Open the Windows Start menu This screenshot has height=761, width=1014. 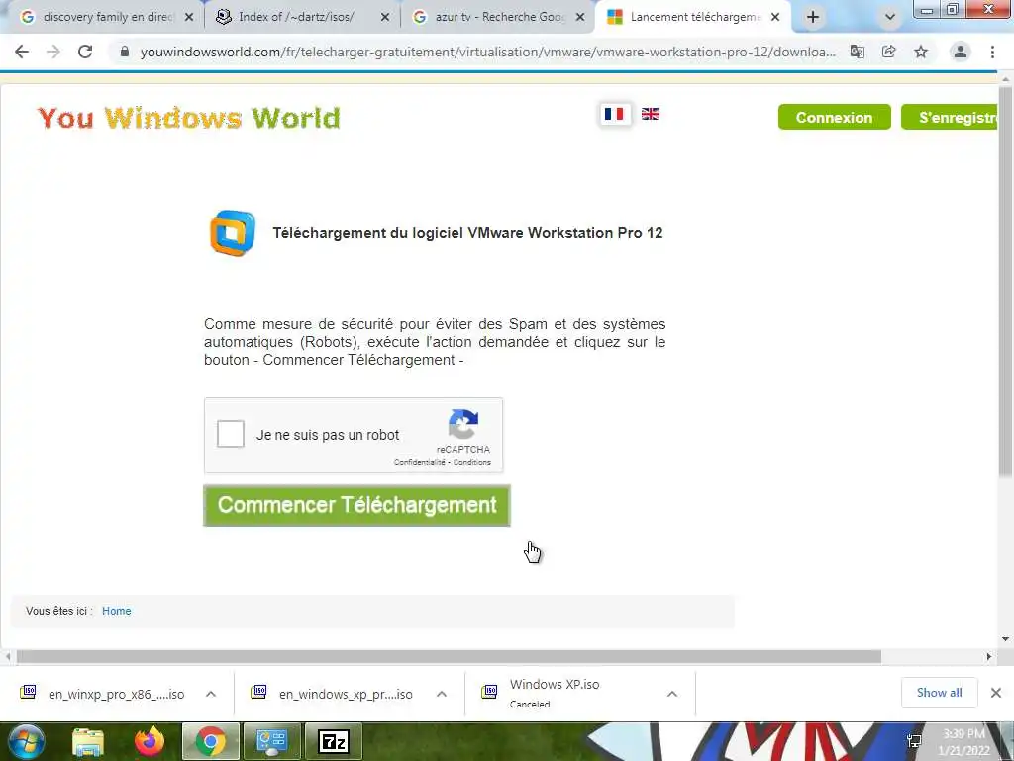pos(25,741)
